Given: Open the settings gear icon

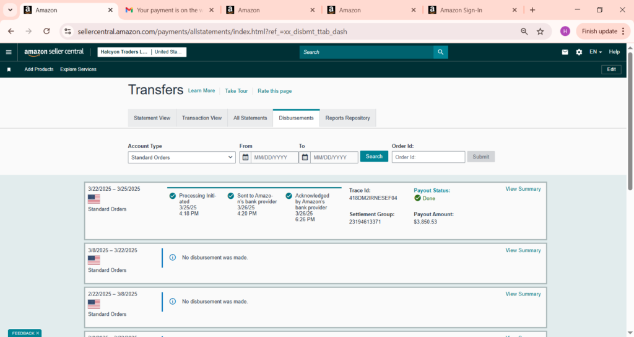Looking at the screenshot, I should pos(579,52).
